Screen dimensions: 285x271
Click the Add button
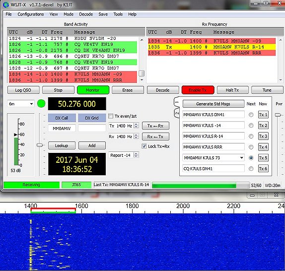[x=92, y=145]
